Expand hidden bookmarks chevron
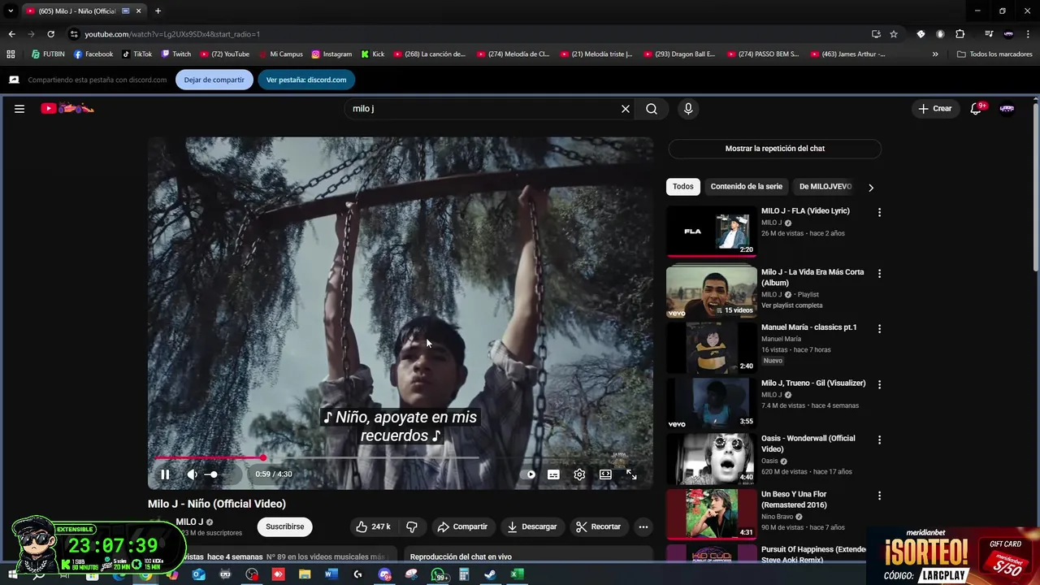1040x585 pixels. (935, 54)
